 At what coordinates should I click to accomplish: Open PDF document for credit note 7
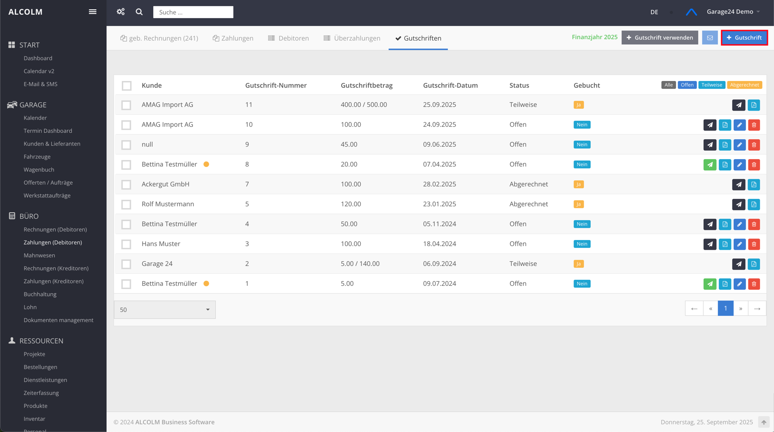coord(754,185)
